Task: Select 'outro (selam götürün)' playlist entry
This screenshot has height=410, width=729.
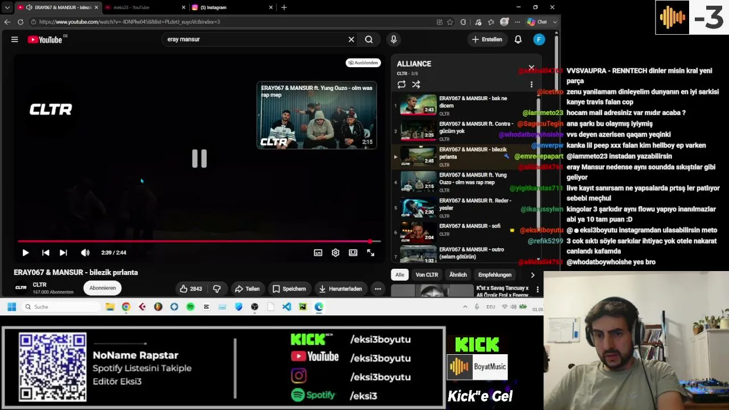Action: (x=464, y=254)
